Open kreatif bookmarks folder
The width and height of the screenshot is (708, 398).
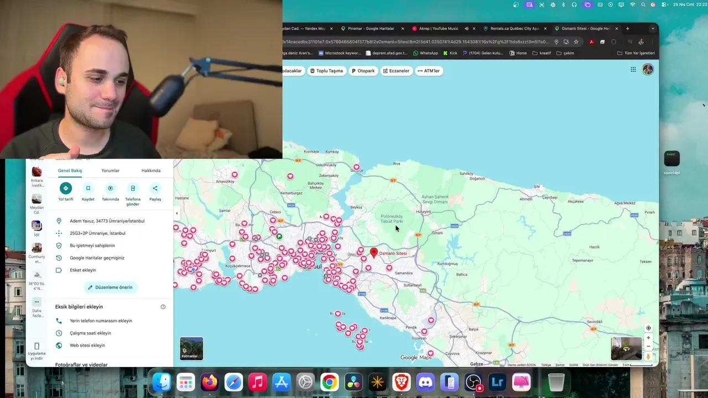tap(542, 53)
